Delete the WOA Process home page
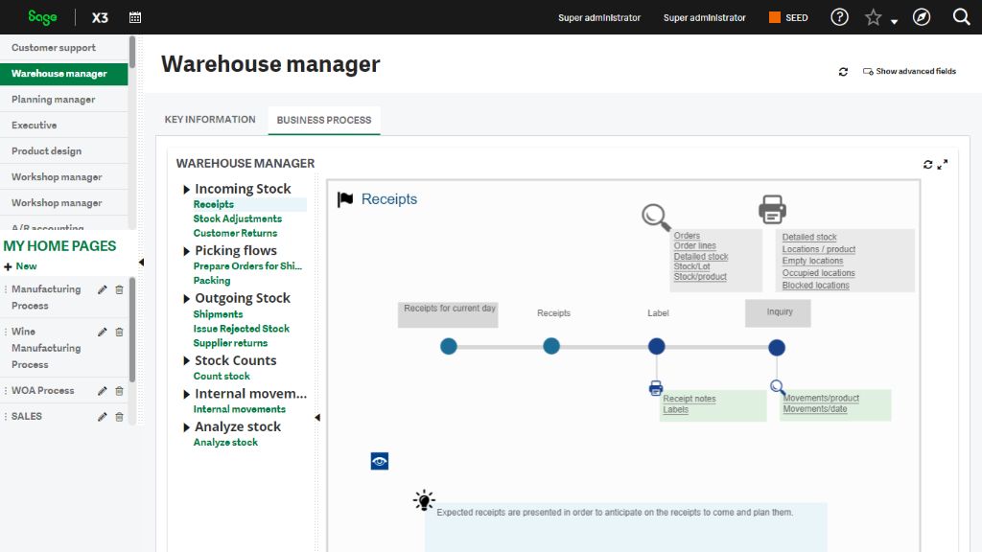Screen dimensions: 982x552 [119, 391]
